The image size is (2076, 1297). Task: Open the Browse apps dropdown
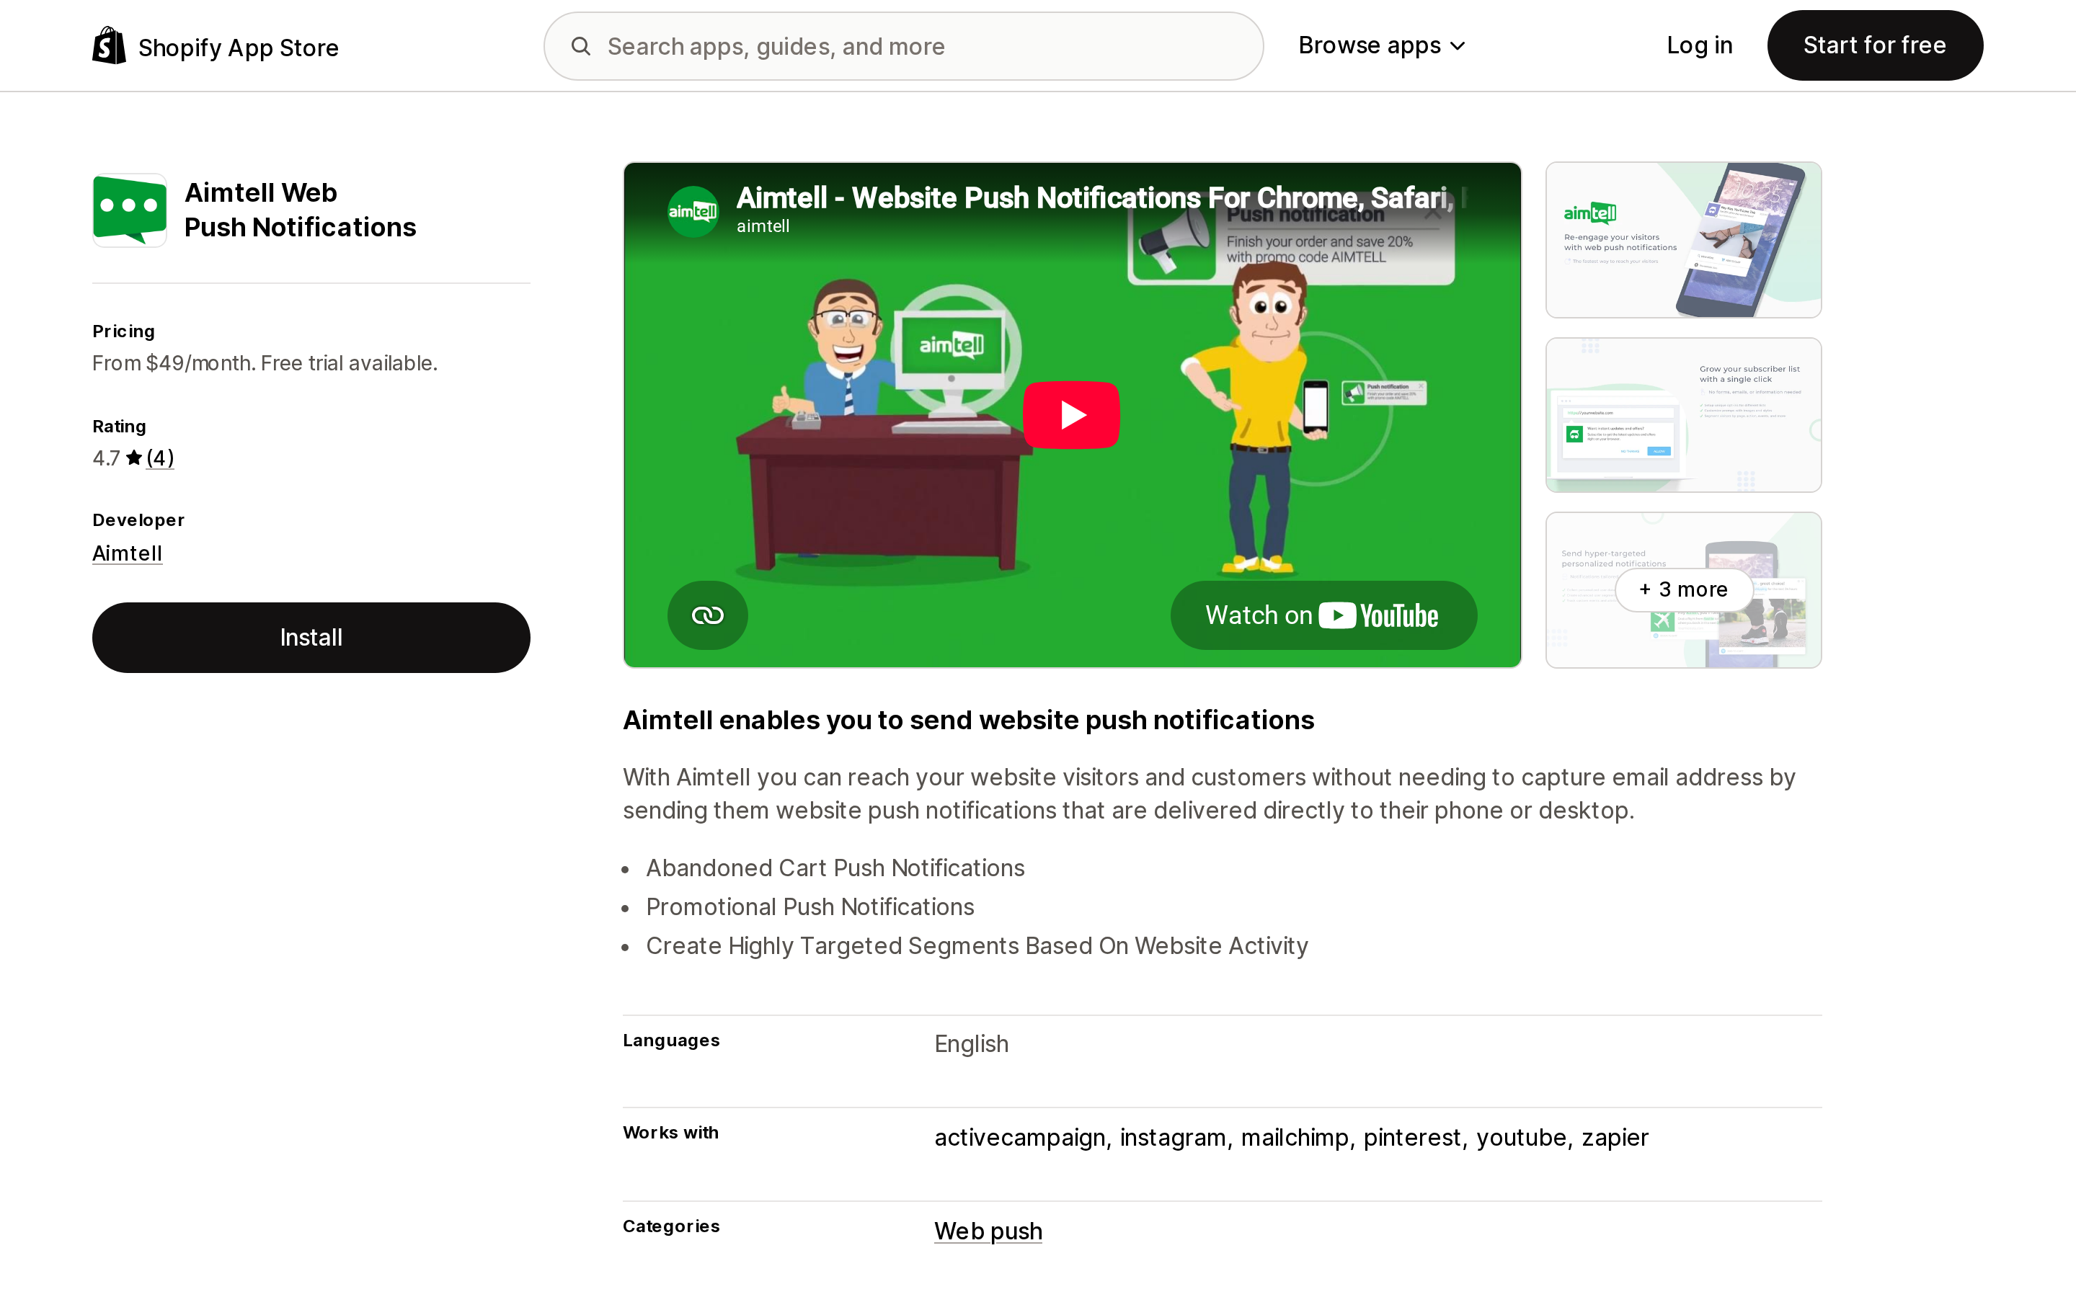click(1381, 45)
